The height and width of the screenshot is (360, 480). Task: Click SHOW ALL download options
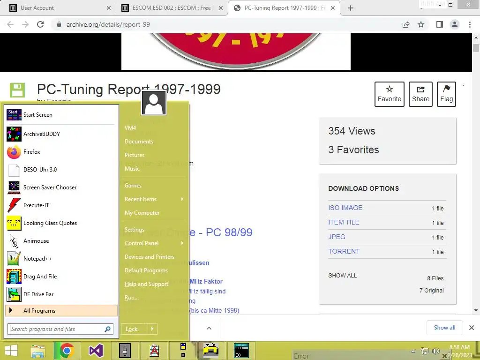tap(342, 276)
